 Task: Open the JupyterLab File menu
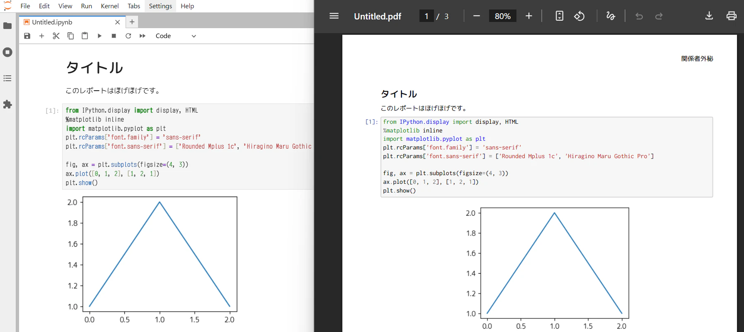pyautogui.click(x=25, y=6)
